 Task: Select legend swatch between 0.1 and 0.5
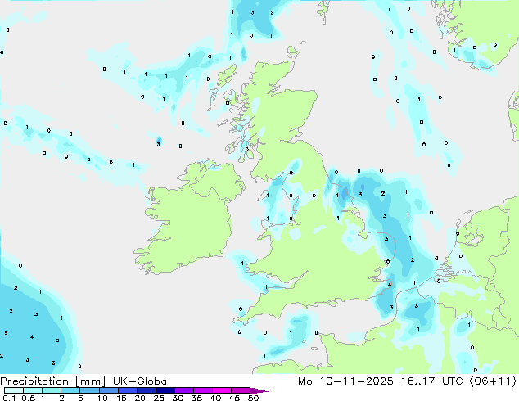click(14, 390)
